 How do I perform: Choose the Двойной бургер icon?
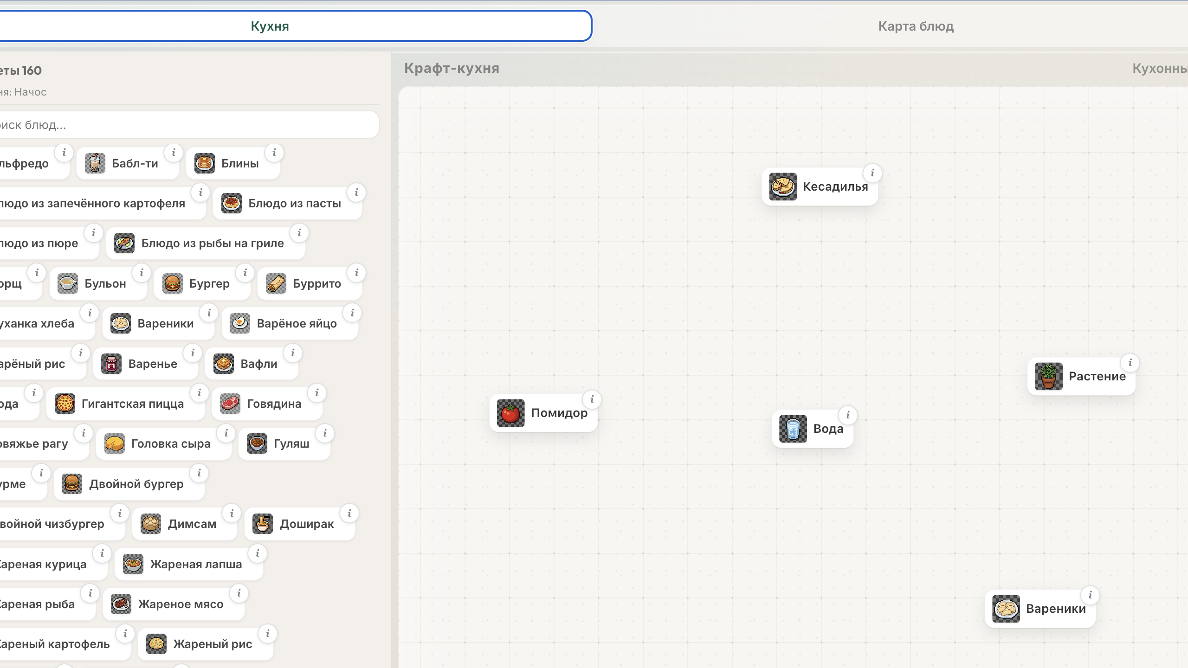click(72, 484)
